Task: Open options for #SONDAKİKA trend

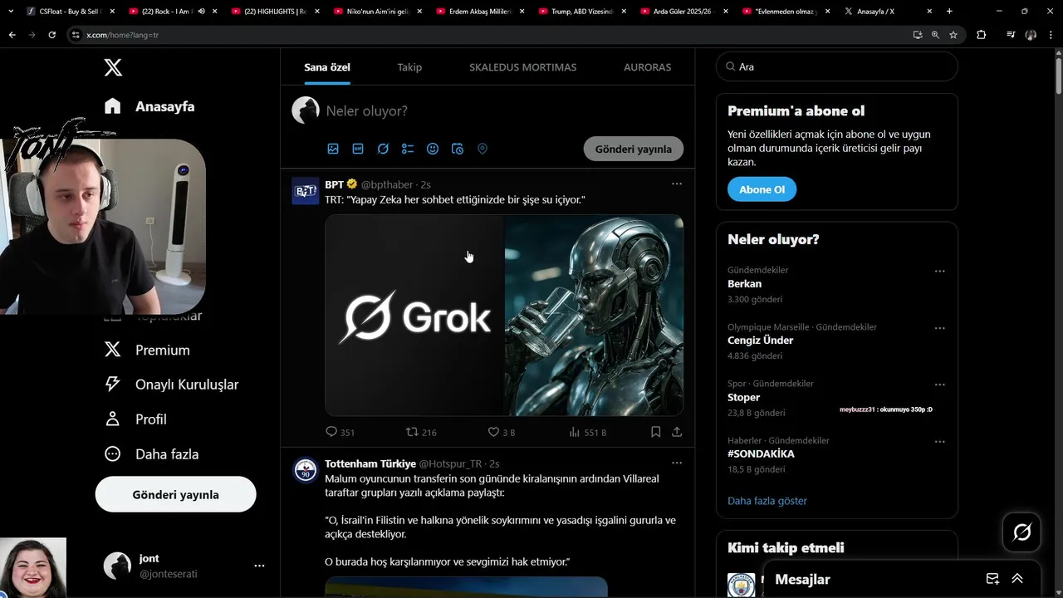Action: click(x=940, y=442)
